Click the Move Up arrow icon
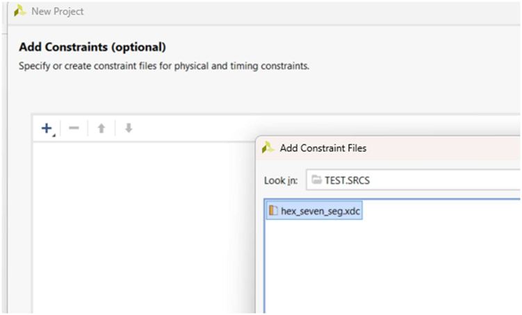The image size is (522, 315). 101,128
